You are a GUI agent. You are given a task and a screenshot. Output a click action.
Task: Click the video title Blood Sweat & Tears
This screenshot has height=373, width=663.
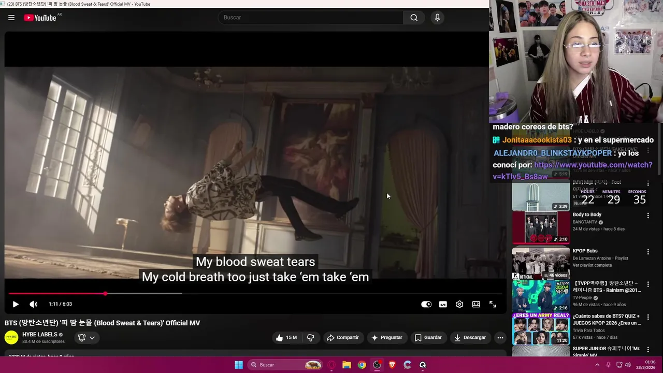103,323
